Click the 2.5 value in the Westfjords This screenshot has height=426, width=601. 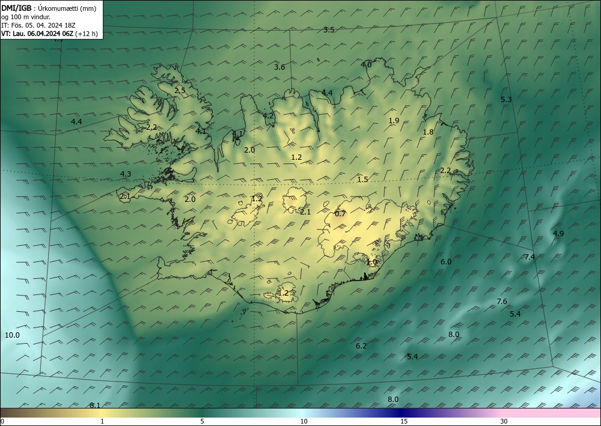[180, 91]
